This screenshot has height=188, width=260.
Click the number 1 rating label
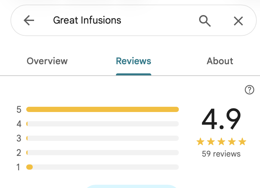[x=18, y=167]
